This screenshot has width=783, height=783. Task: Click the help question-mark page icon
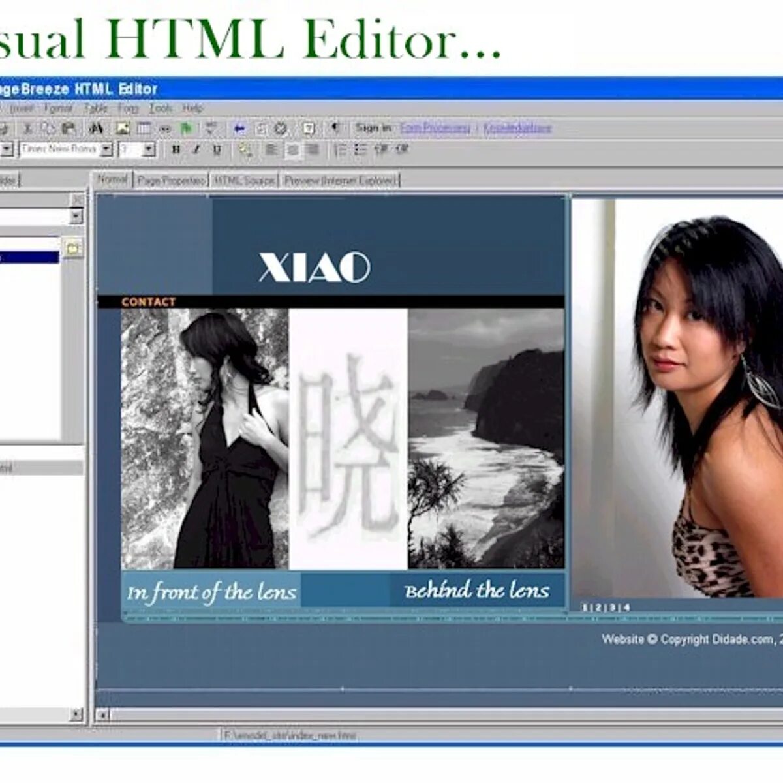pos(309,129)
